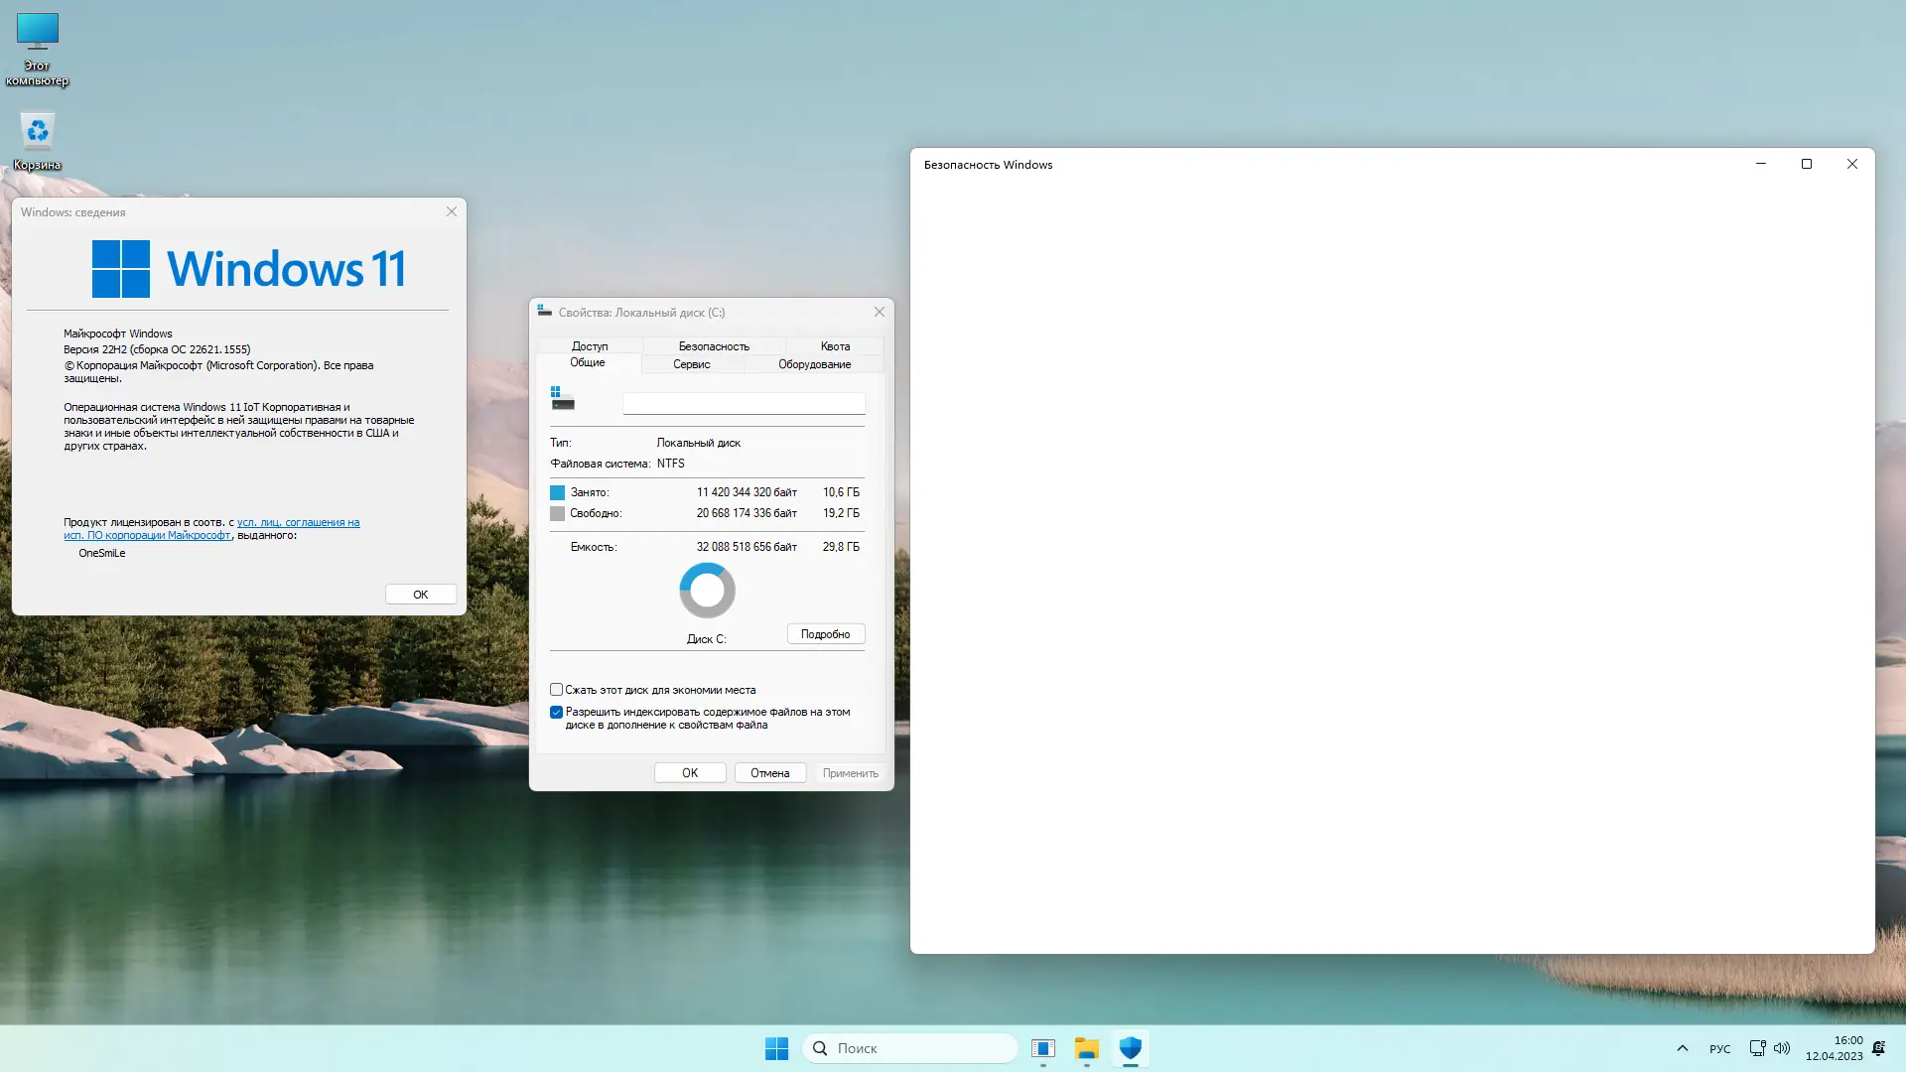Switch to the Оборудование tab
The height and width of the screenshot is (1072, 1906).
click(x=814, y=364)
